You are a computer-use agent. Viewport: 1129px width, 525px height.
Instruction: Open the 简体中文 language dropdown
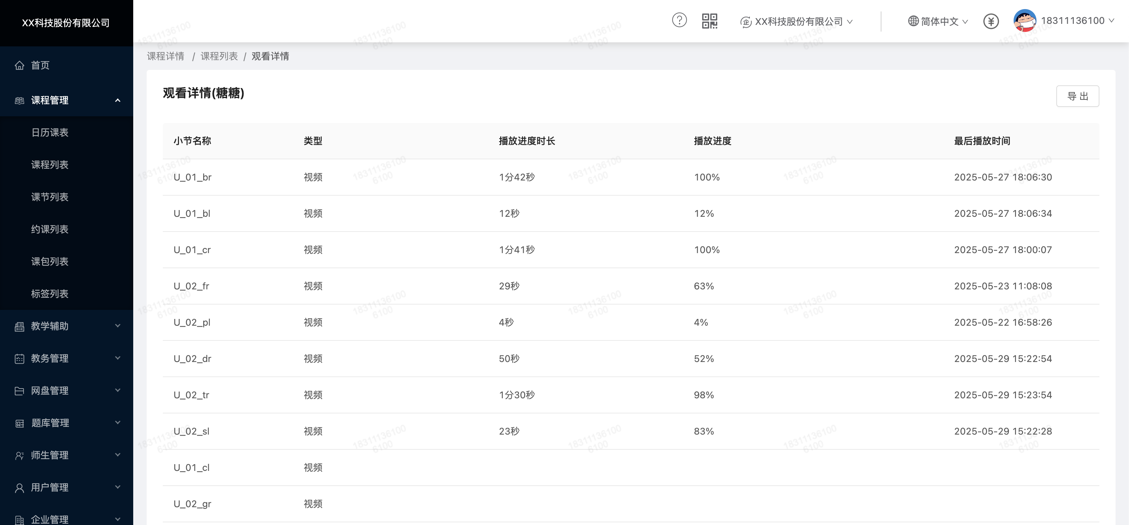pyautogui.click(x=939, y=22)
